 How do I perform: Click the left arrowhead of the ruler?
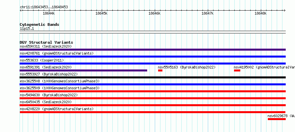pyautogui.click(x=21, y=10)
